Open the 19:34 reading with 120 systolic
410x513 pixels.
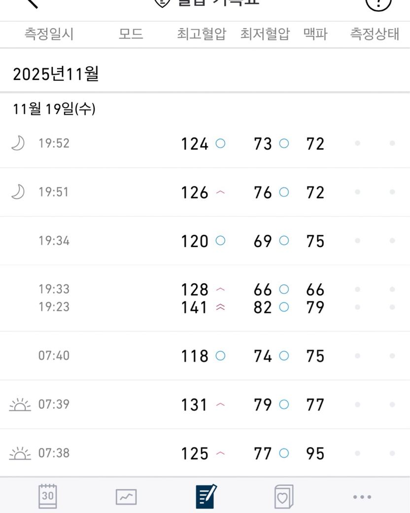195,241
